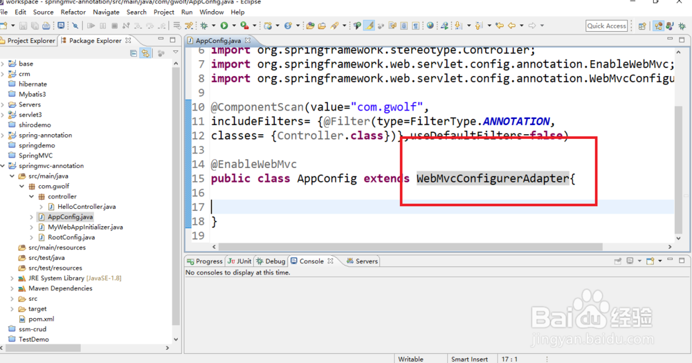Toggle Show Whitespace Characters pilcrow icon
Screen dimensions: 692x363
click(x=416, y=26)
